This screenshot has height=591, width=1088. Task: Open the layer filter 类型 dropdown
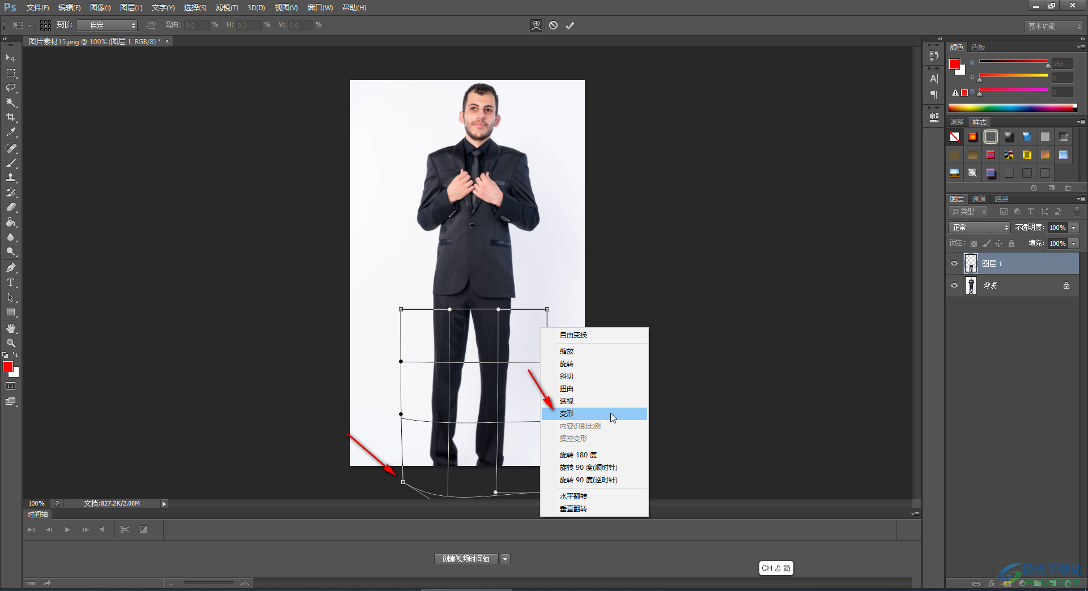(x=968, y=212)
